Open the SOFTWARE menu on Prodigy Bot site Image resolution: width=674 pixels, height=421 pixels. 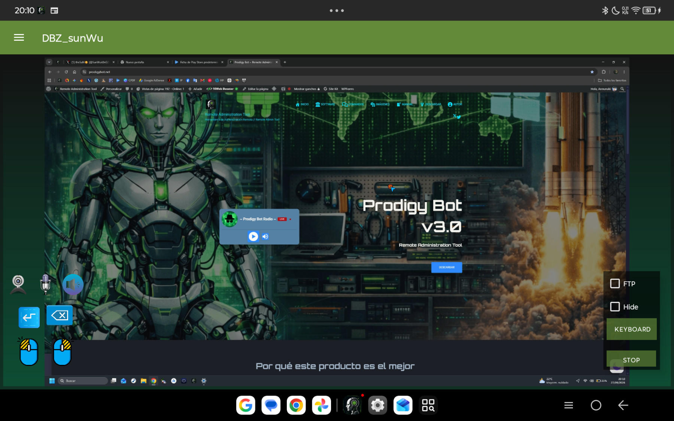pos(325,104)
